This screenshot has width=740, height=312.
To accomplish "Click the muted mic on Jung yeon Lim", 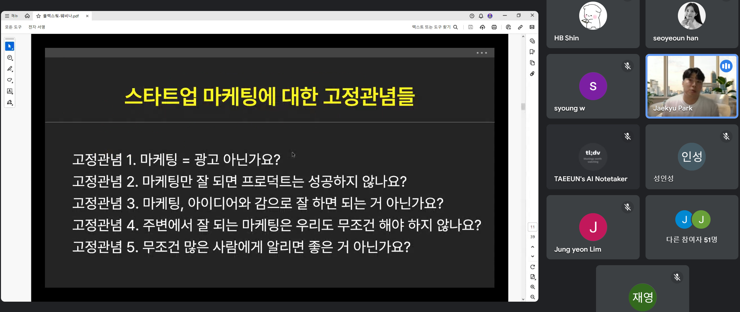I will 627,207.
